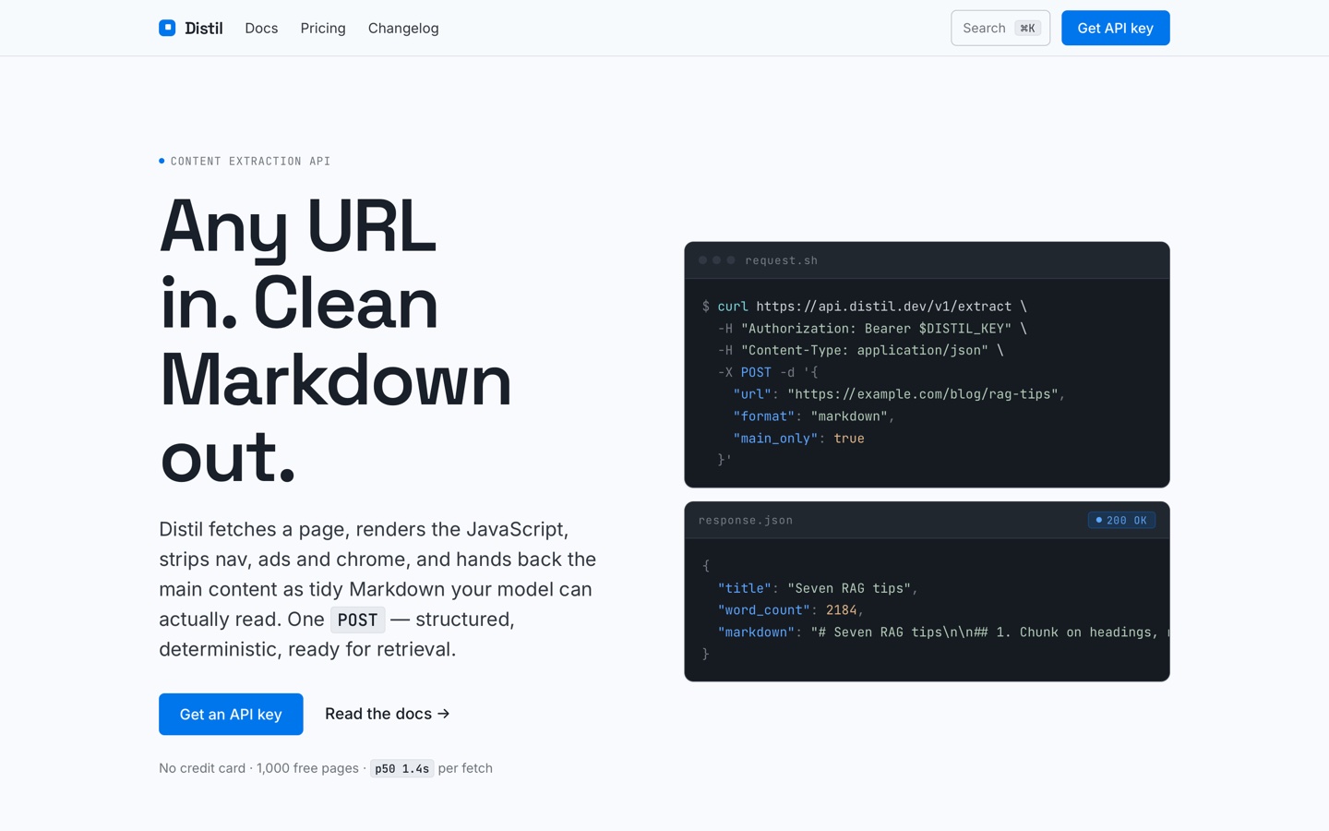Open the Docs nav link
Image resolution: width=1329 pixels, height=831 pixels.
pos(261,29)
